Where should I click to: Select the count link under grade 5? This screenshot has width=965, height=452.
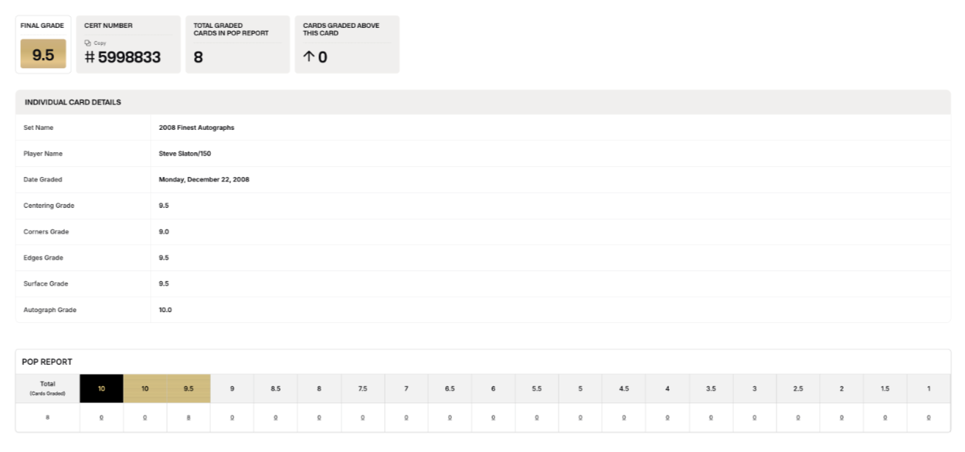point(580,417)
